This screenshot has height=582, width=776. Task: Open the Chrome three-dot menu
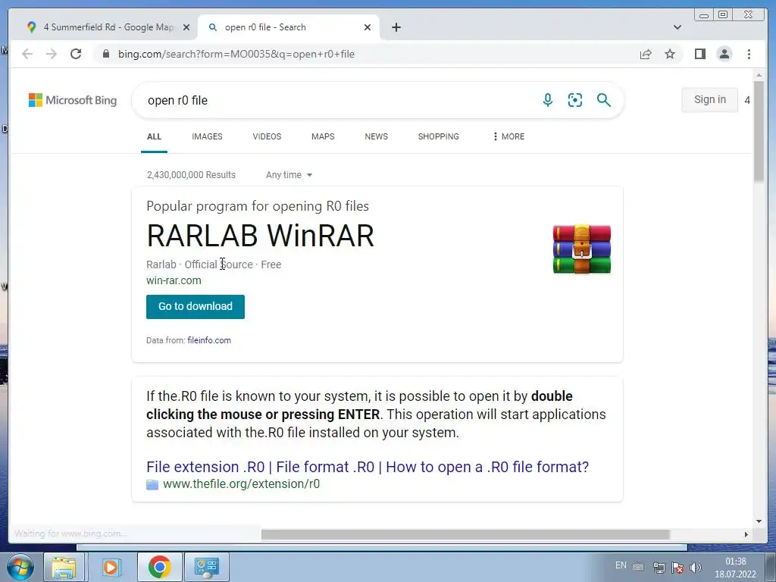point(749,54)
